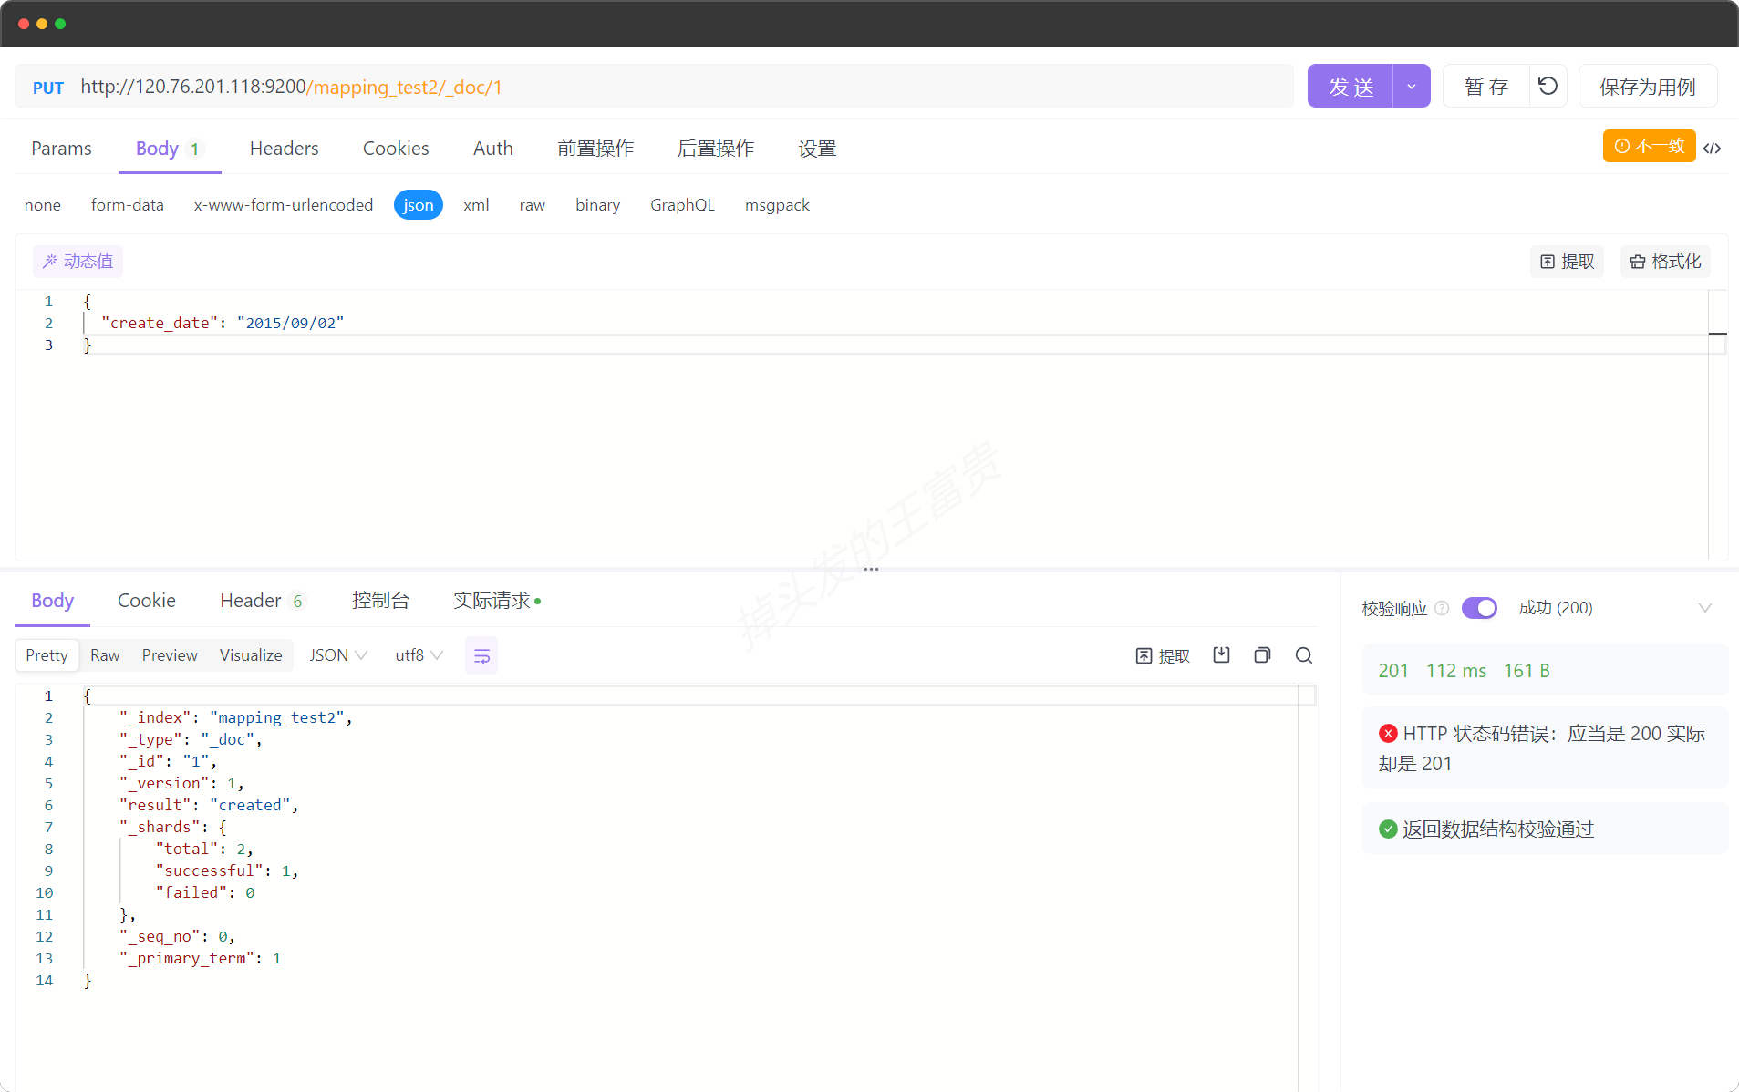Select x-www-form-urlencoded body type

click(x=284, y=205)
